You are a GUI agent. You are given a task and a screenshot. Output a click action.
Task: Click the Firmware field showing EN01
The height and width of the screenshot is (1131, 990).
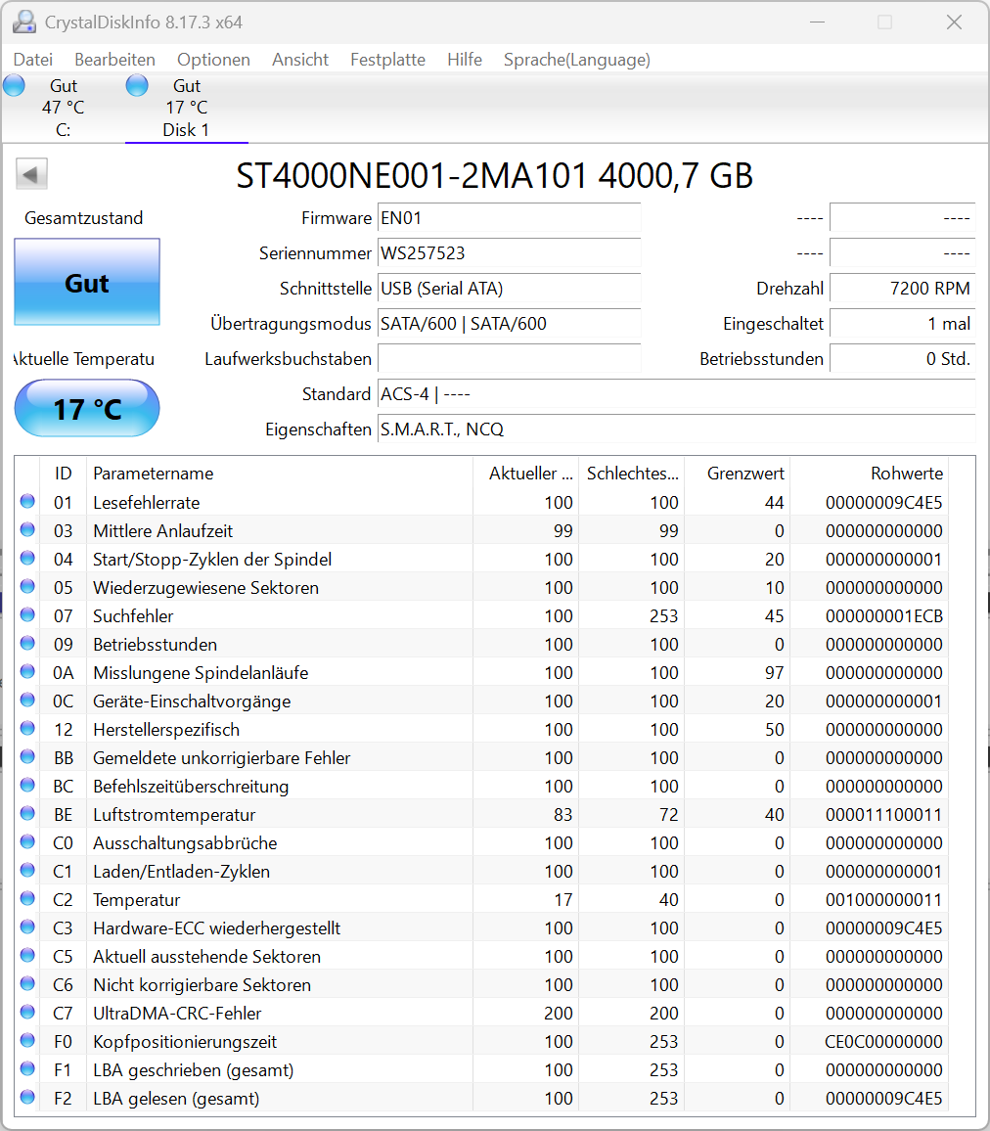509,217
